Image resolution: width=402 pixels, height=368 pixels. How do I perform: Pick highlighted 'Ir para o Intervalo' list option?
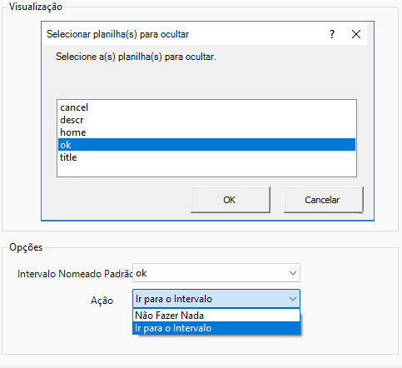(x=216, y=328)
